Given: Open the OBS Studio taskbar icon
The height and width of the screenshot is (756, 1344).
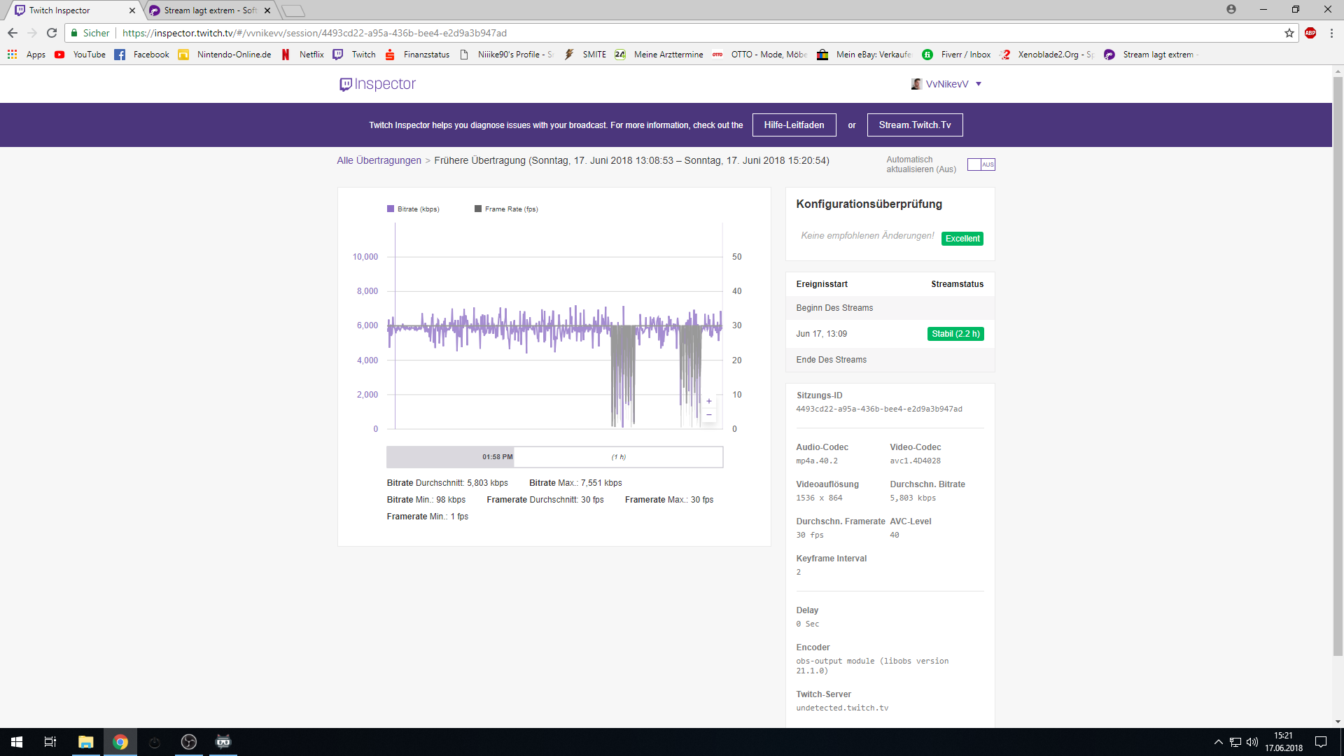Looking at the screenshot, I should pos(189,742).
